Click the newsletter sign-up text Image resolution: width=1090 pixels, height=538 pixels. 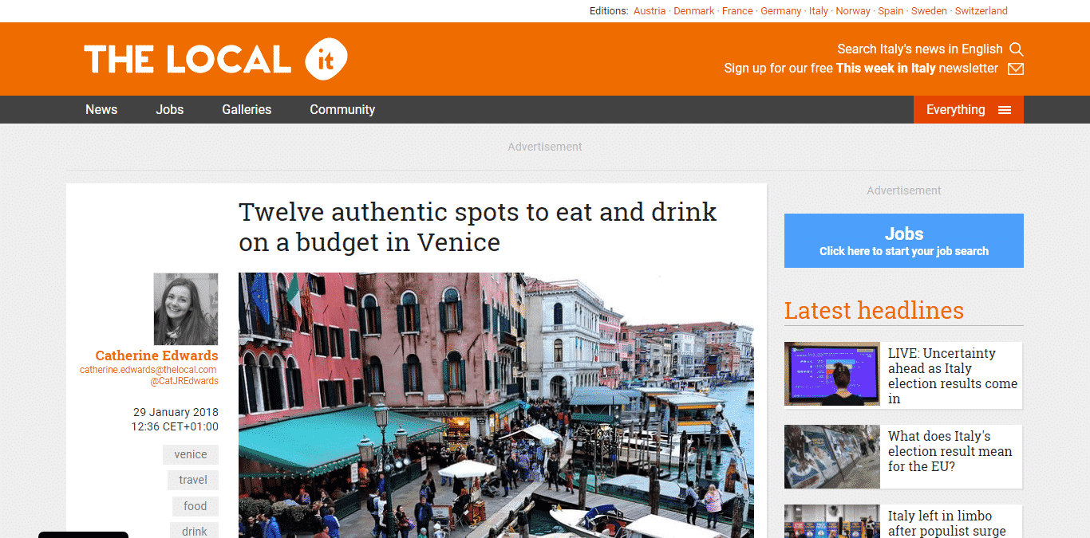click(x=861, y=69)
